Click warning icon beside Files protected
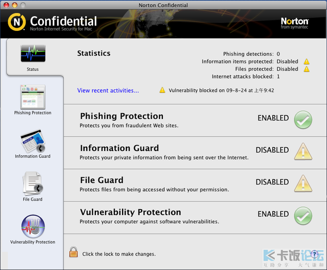This screenshot has height=270, width=327. point(306,69)
